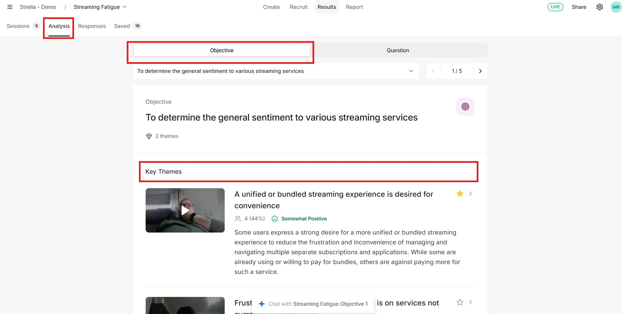The width and height of the screenshot is (622, 314).
Task: Go to the Recruit section
Action: [298, 7]
